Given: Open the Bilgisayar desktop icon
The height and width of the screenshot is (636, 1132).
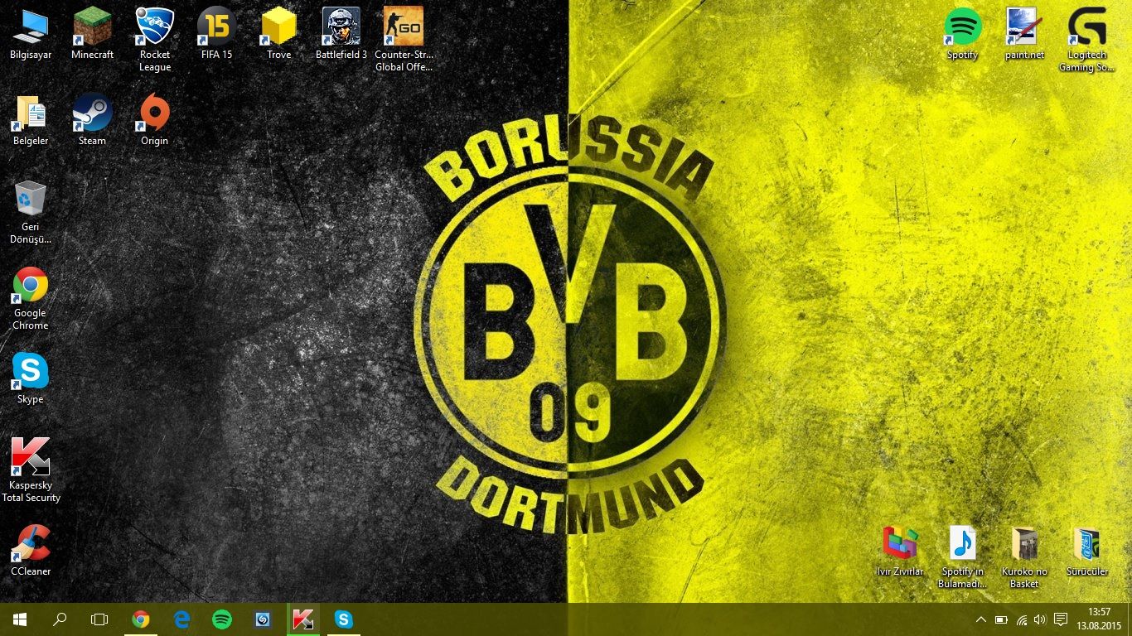Looking at the screenshot, I should click(31, 34).
